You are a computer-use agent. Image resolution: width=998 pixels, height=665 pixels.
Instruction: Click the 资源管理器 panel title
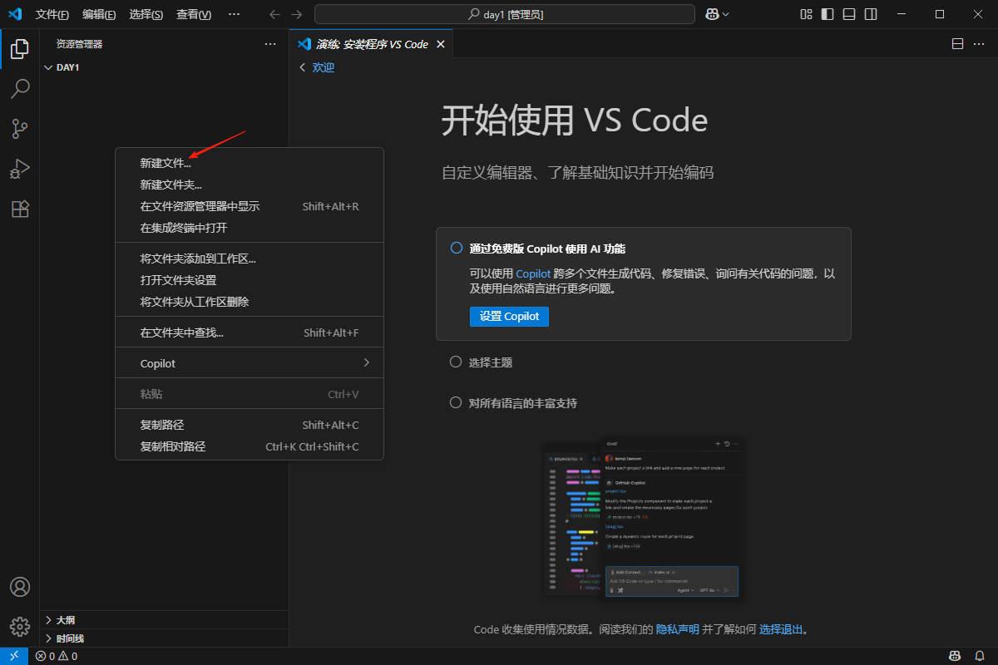point(79,44)
